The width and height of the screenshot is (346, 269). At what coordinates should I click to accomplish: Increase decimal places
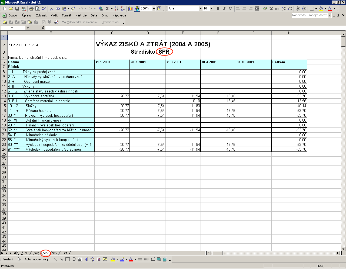[284, 9]
